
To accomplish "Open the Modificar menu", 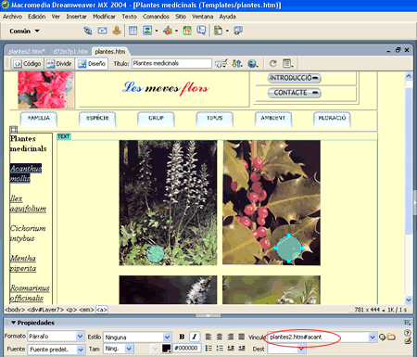I will (104, 17).
